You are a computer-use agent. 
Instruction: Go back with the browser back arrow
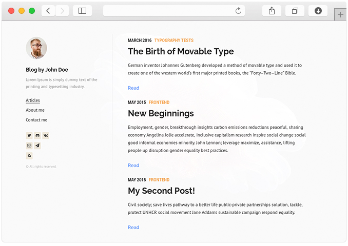(48, 11)
